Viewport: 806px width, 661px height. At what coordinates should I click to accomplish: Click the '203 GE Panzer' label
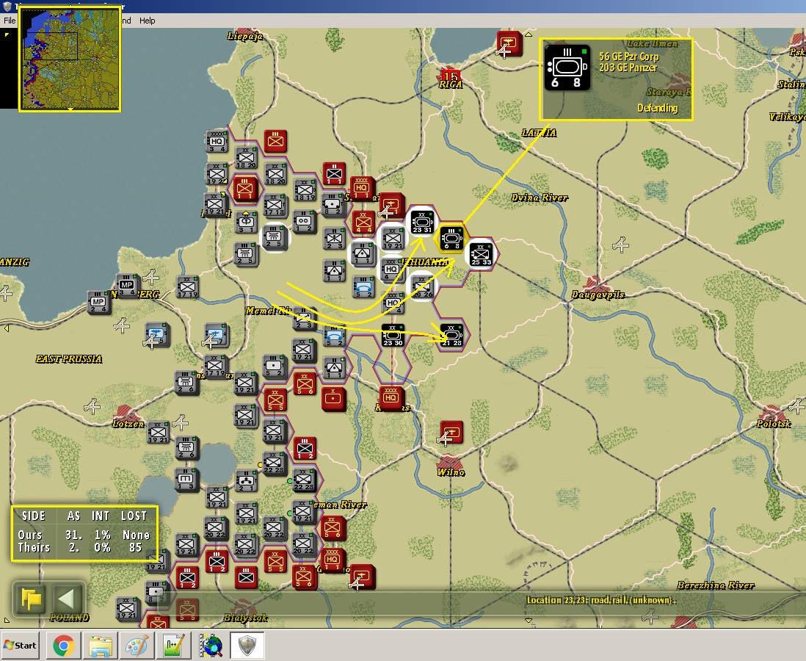(x=628, y=68)
